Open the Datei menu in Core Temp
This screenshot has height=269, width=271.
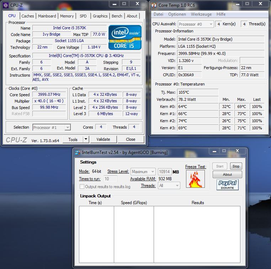point(158,14)
